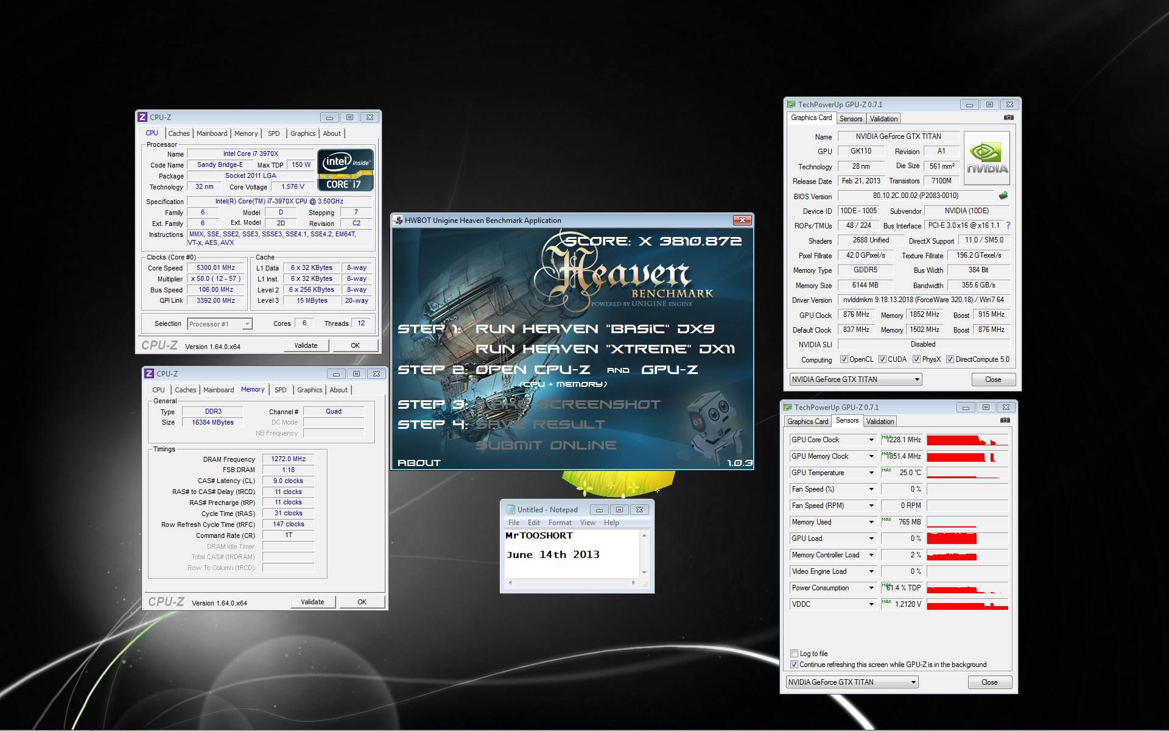This screenshot has width=1169, height=731.
Task: Open the GPU Memory Clock sensor dropdown
Action: tap(871, 456)
